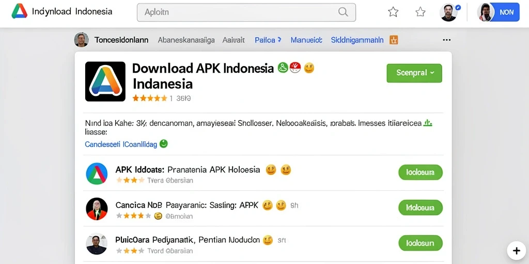The image size is (529, 264).
Task: Toggle the NON switch
Action: click(499, 12)
